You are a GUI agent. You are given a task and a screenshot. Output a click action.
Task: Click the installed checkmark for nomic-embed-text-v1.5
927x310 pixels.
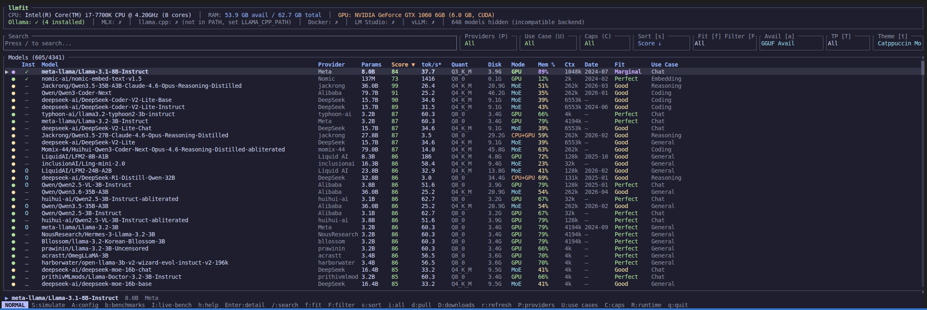(27, 79)
